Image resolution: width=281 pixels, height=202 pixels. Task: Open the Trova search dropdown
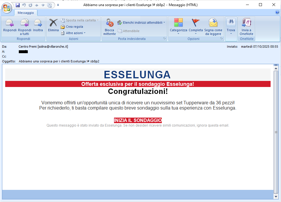231,34
